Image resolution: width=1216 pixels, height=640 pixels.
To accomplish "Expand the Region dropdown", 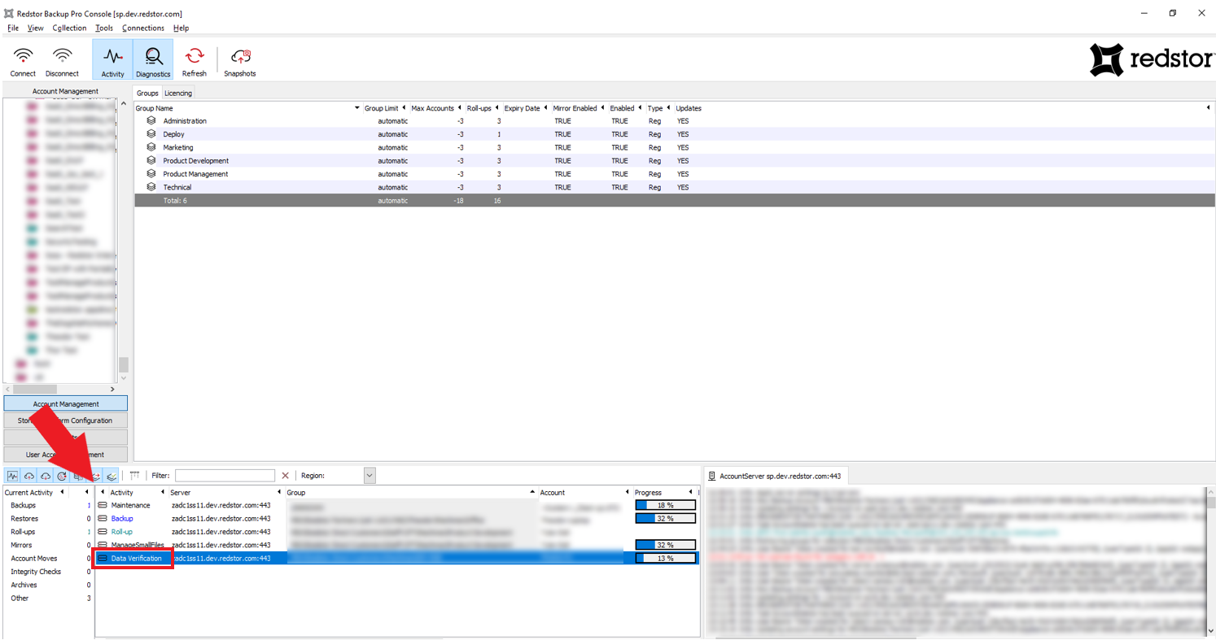I will 370,476.
